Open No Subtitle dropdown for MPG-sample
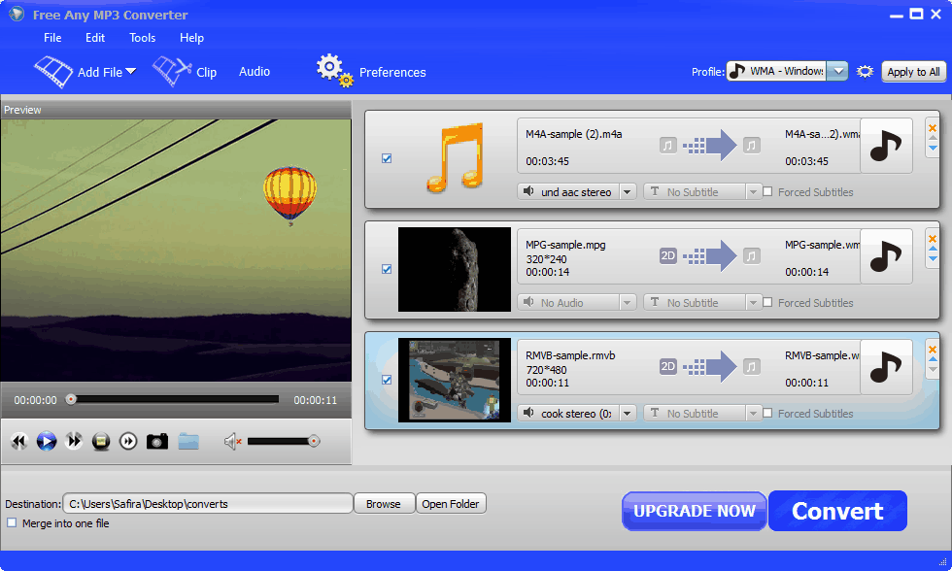Image resolution: width=952 pixels, height=571 pixels. coord(753,302)
